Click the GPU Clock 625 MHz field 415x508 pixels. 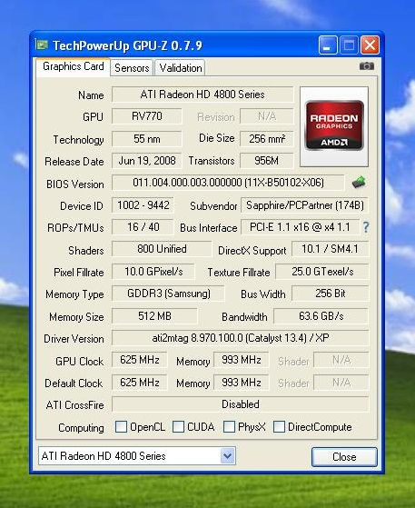click(x=140, y=360)
